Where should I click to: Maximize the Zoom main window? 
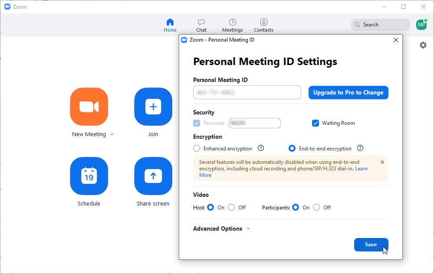pyautogui.click(x=404, y=7)
